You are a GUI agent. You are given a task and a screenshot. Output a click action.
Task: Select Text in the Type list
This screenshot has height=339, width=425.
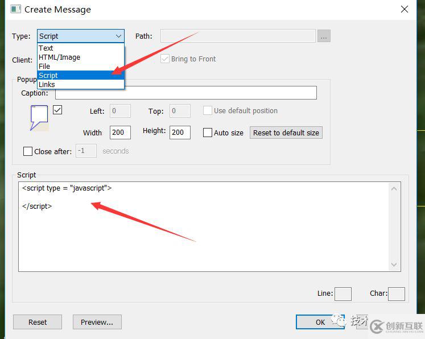point(80,48)
